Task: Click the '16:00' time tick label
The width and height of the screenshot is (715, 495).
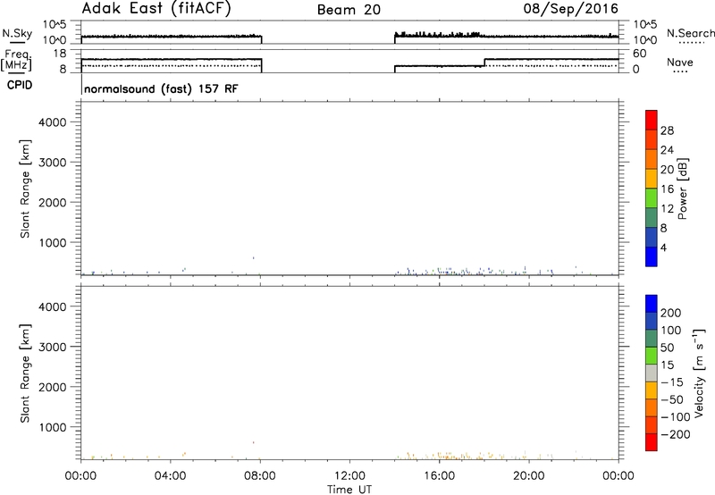Action: point(439,476)
